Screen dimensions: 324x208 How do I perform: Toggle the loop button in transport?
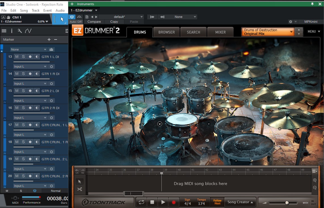[x=141, y=202]
